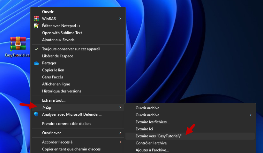263x153 pixels.
Task: Click the Notepad++ icon in context menu
Action: coord(36,25)
